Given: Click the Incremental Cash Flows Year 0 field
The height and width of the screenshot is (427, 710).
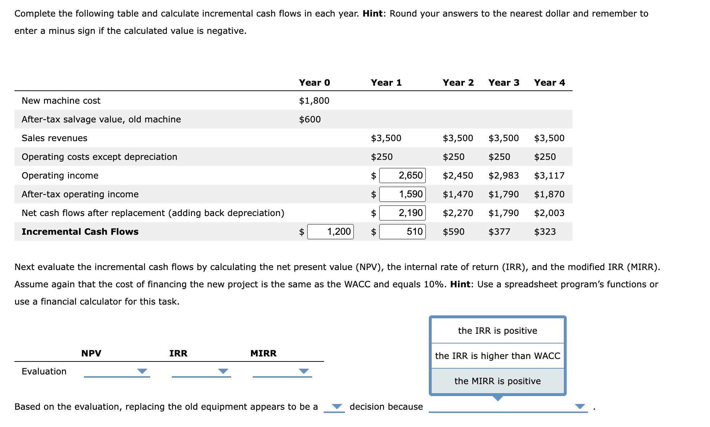Looking at the screenshot, I should [x=331, y=232].
